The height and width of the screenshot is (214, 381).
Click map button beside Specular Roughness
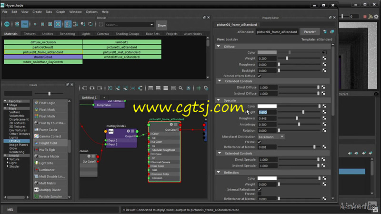[x=324, y=118]
